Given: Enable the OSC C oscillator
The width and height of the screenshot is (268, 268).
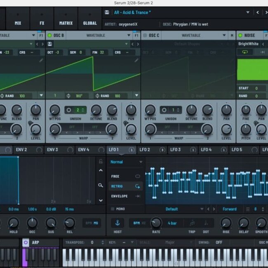Looking at the screenshot, I should coord(145,35).
